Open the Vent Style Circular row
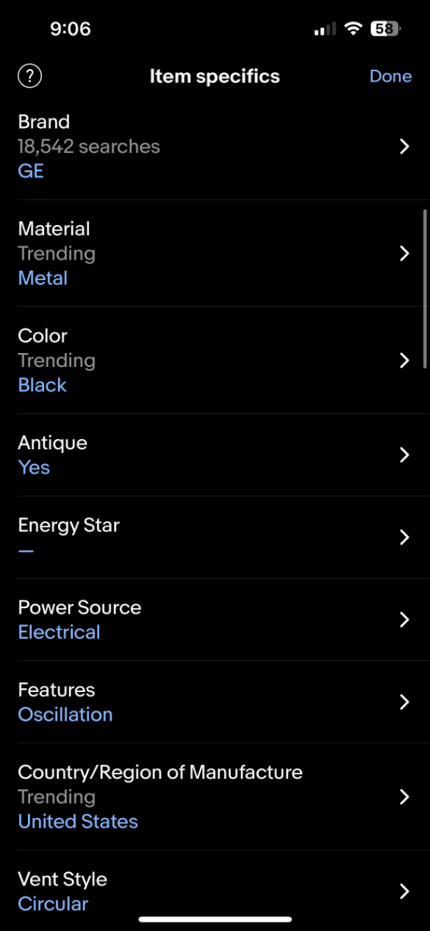The image size is (430, 931). tap(215, 891)
